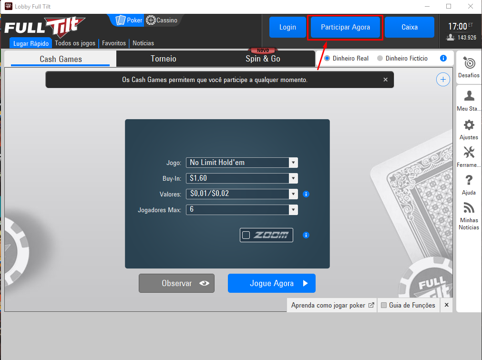Screen dimensions: 482x360
Task: Open the Jogo dropdown
Action: (242, 163)
